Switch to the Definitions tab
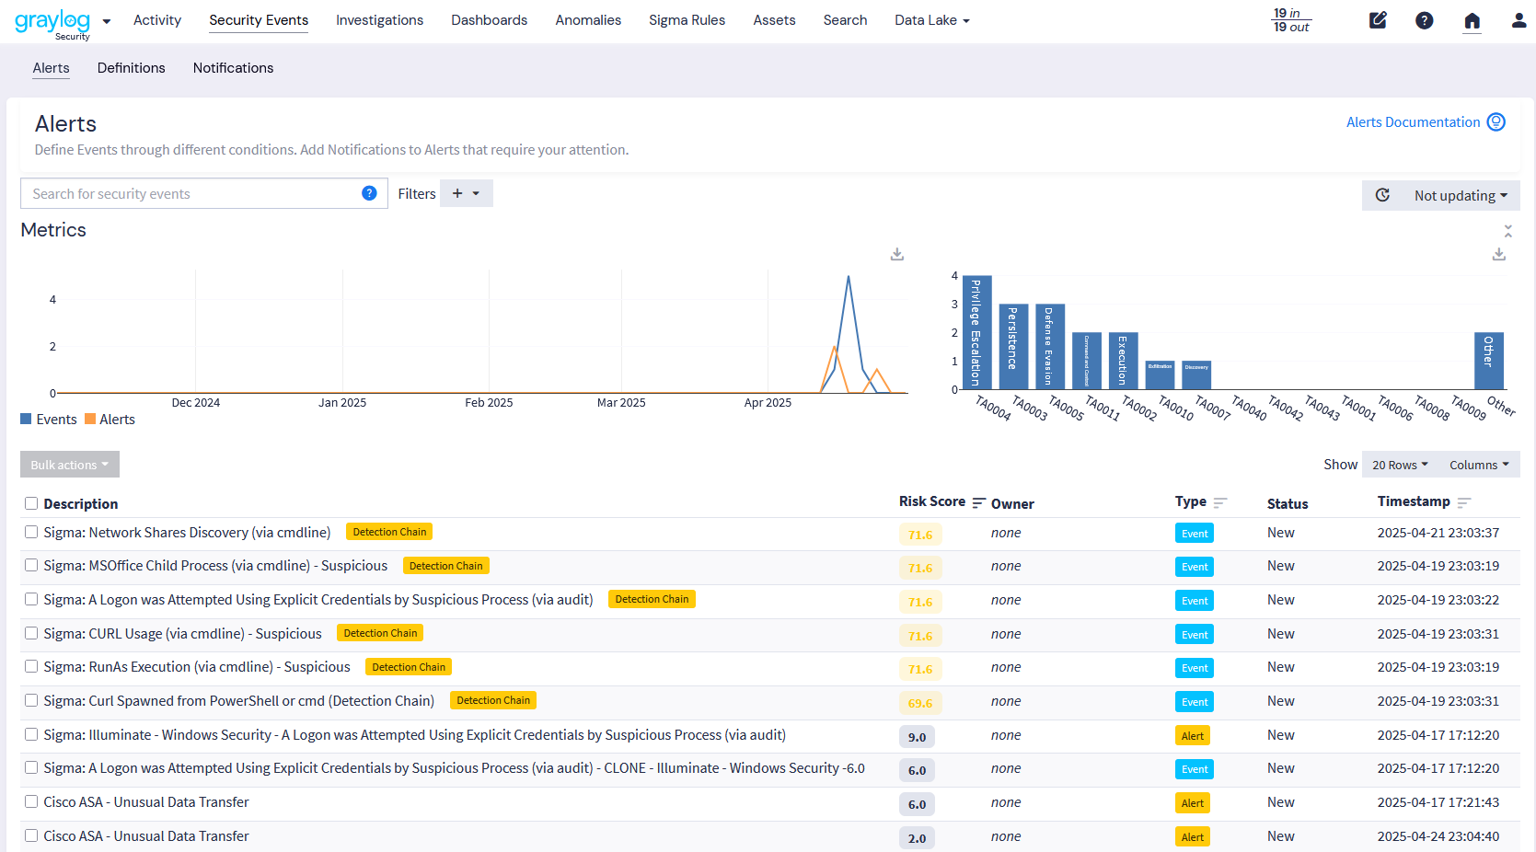This screenshot has height=852, width=1536. click(132, 68)
